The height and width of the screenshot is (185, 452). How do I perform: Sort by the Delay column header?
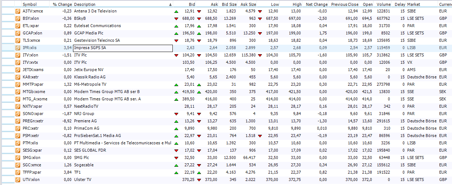pyautogui.click(x=400, y=4)
